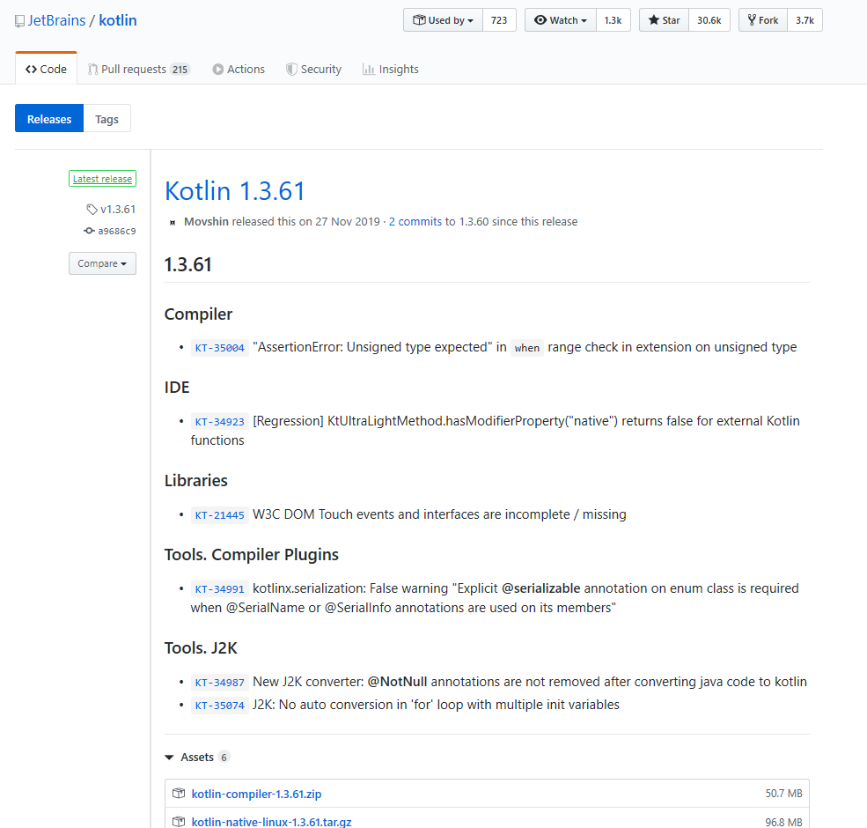Click the Latest release badge
867x828 pixels.
(102, 179)
